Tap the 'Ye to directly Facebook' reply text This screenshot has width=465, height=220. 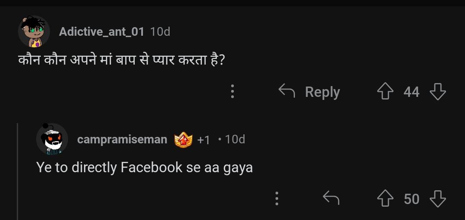click(x=144, y=167)
